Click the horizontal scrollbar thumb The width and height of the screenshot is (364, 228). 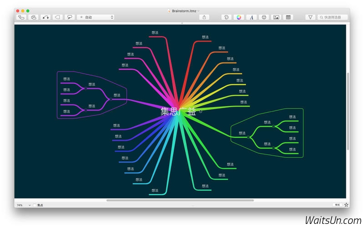[x=180, y=200]
